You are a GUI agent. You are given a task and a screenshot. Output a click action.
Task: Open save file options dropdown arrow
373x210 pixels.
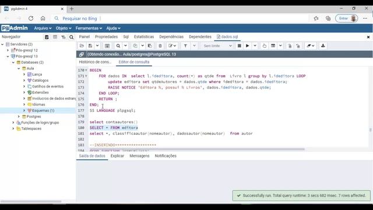tap(97, 45)
